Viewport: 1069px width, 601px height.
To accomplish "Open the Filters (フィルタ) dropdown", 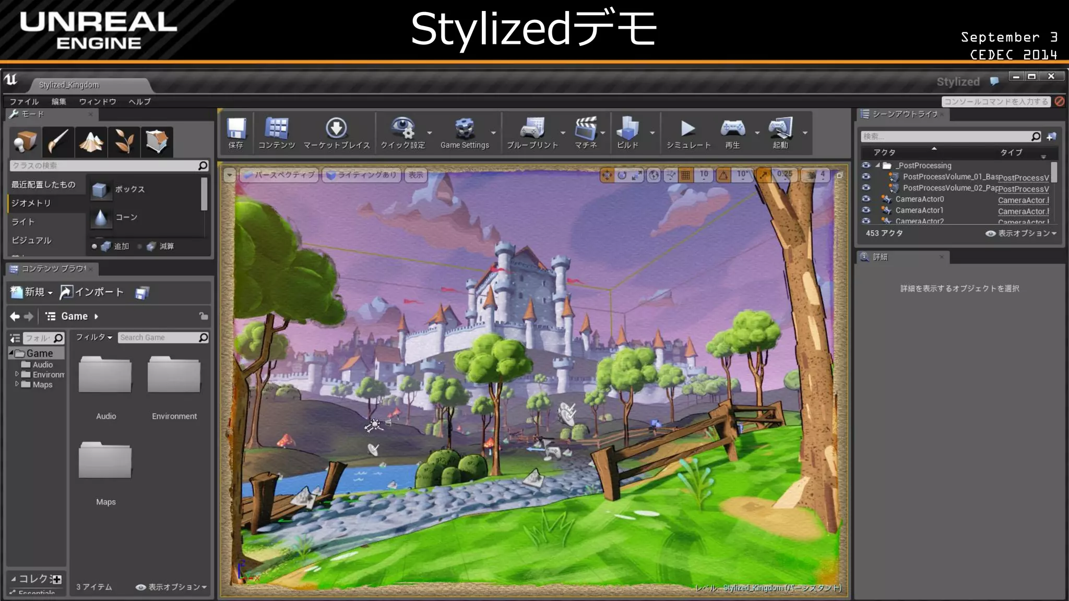I will 94,338.
